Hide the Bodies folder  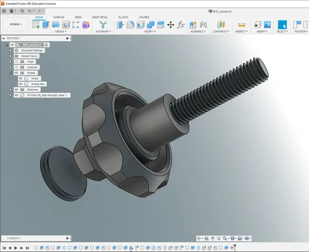tap(16, 73)
